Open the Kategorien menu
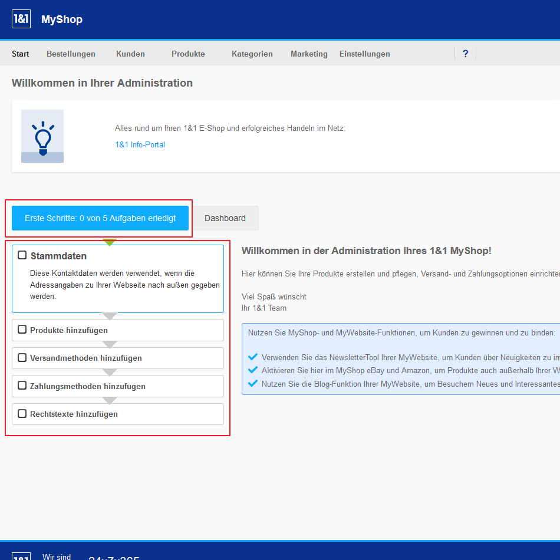This screenshot has height=560, width=560. tap(252, 54)
